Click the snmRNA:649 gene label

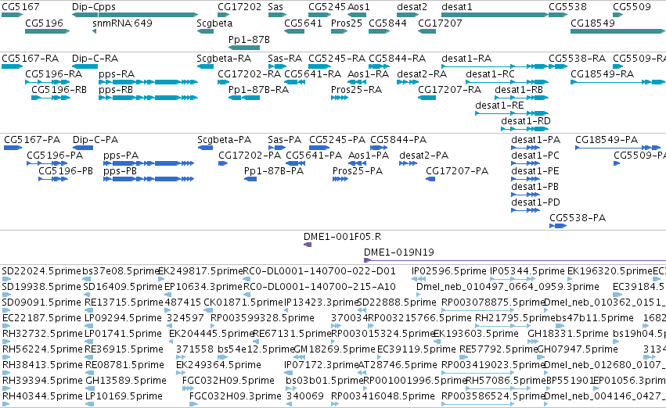[x=122, y=23]
